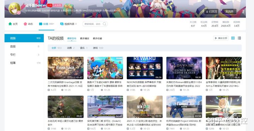Click play count 4.2万 under GranSaga video
Screen dimensions: 254x131
coord(52,90)
